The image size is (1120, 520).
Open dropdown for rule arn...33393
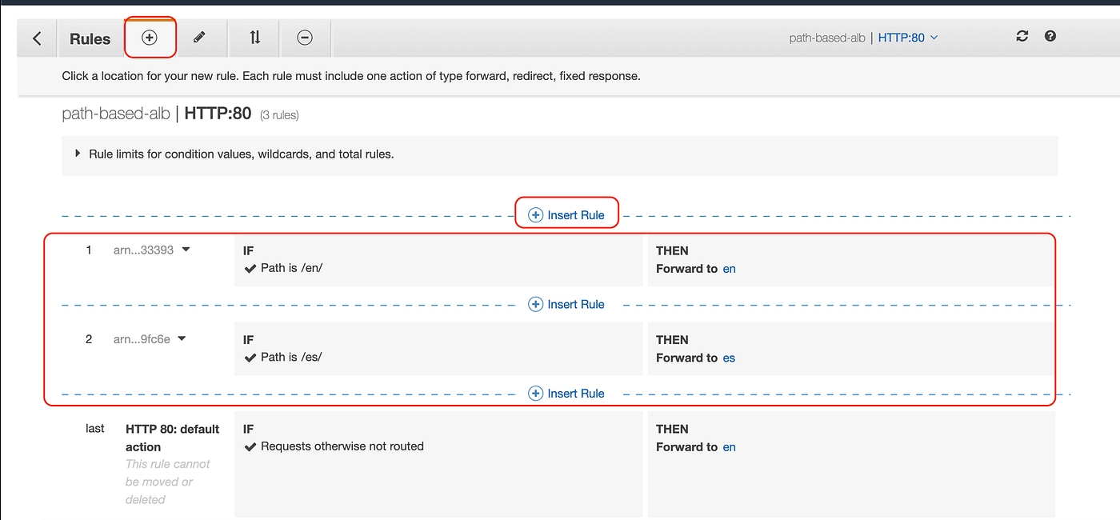pos(186,250)
